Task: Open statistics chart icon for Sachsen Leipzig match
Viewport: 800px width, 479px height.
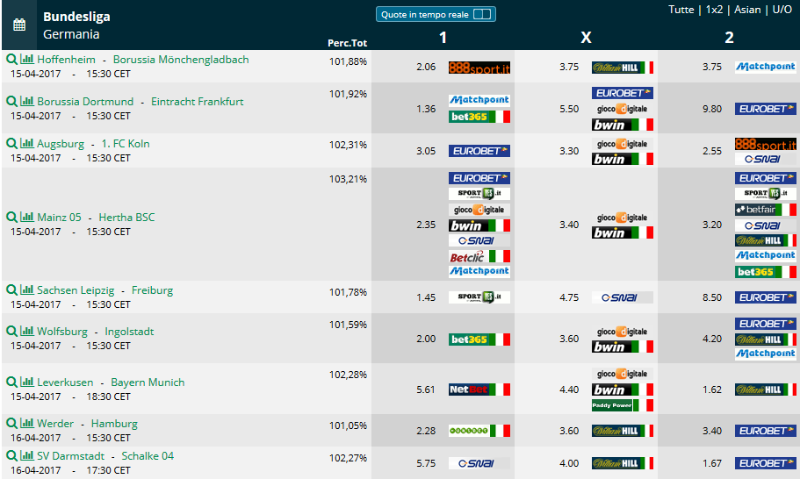Action: (26, 290)
